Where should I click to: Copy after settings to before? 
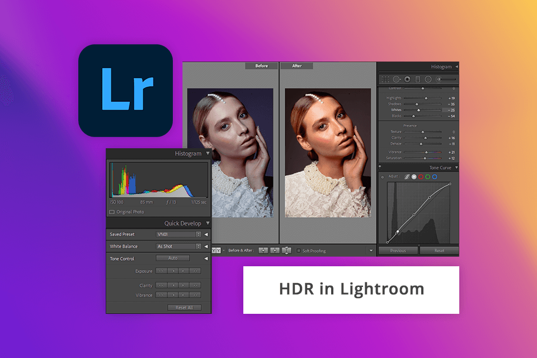click(275, 251)
